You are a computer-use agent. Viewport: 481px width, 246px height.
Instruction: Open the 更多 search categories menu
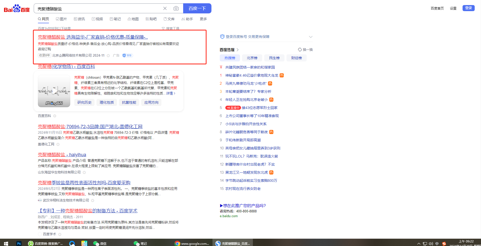(x=203, y=19)
